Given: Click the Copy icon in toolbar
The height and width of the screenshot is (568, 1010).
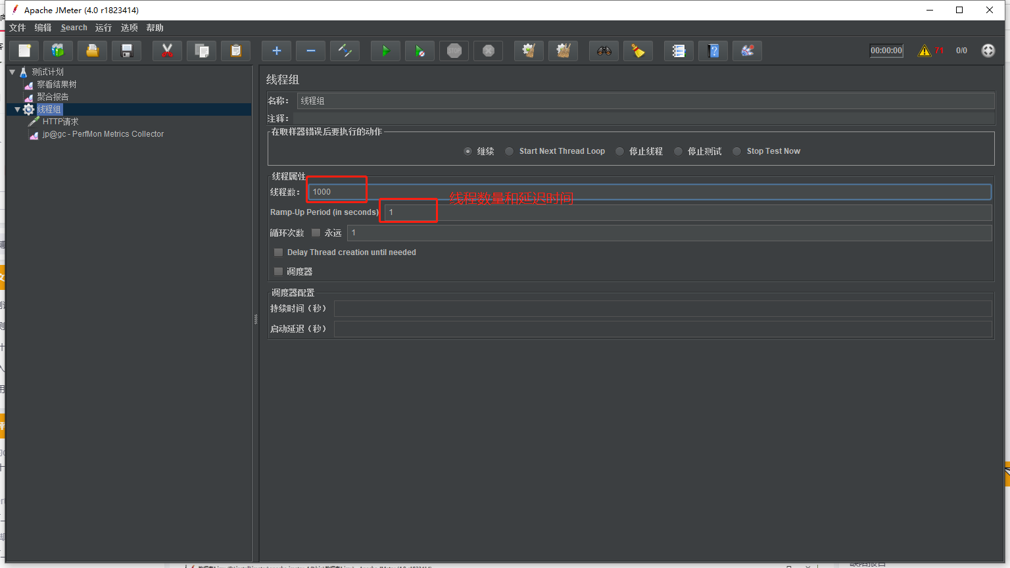Looking at the screenshot, I should [x=201, y=51].
